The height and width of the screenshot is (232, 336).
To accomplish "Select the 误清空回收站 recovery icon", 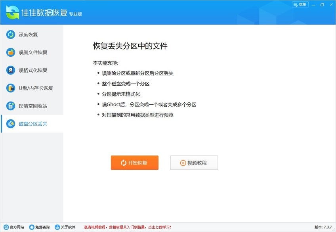I will tap(11, 106).
